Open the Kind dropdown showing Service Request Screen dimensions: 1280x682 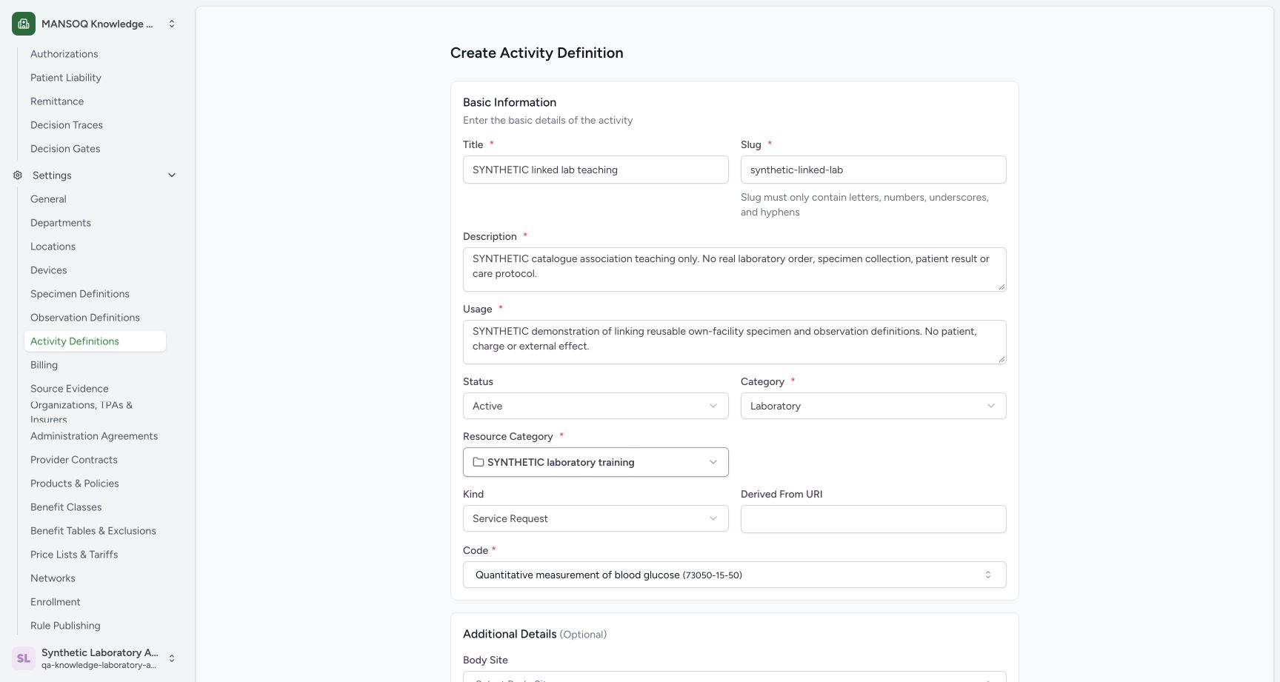pyautogui.click(x=596, y=518)
